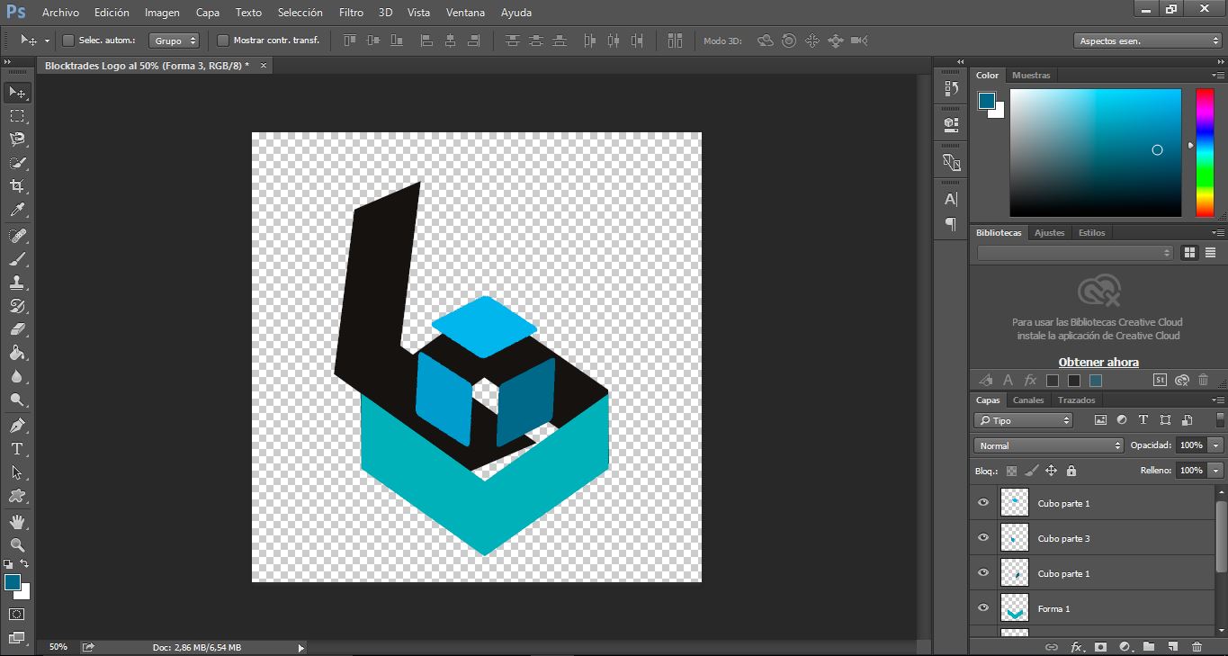1228x656 pixels.
Task: Toggle the layer filter on/off switch
Action: pos(1220,420)
